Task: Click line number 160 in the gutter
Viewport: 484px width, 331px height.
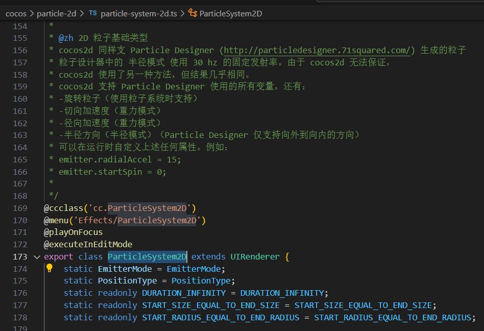Action: 20,99
